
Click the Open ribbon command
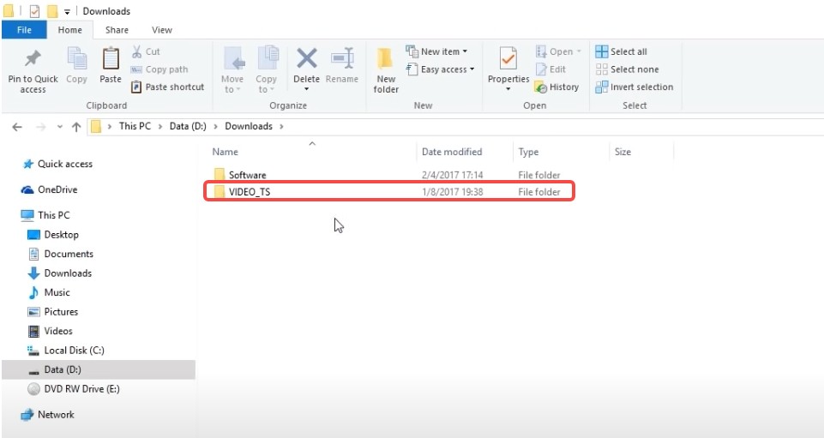pyautogui.click(x=558, y=51)
